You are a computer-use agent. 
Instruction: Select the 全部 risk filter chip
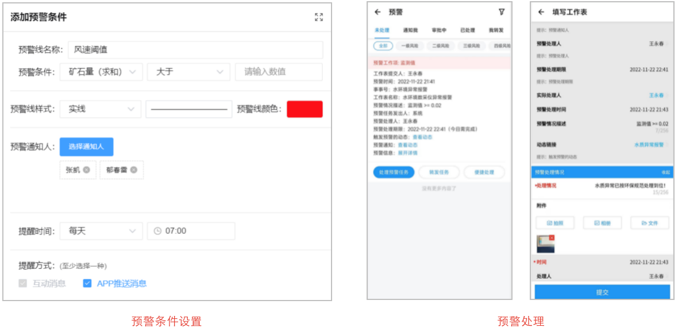[383, 46]
